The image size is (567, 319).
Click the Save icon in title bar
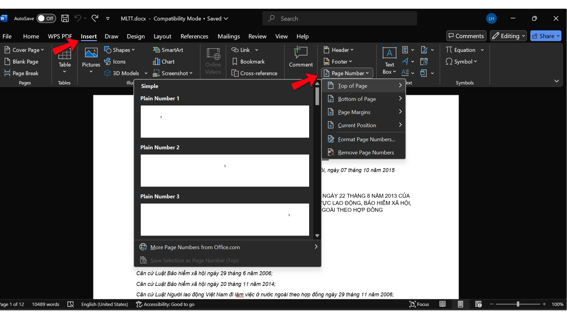[65, 18]
